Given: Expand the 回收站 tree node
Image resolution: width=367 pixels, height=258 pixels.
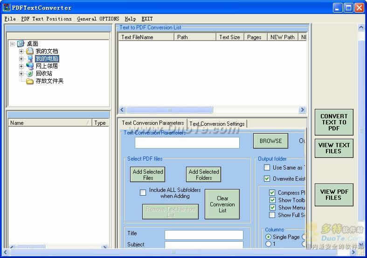Looking at the screenshot, I should 21,74.
